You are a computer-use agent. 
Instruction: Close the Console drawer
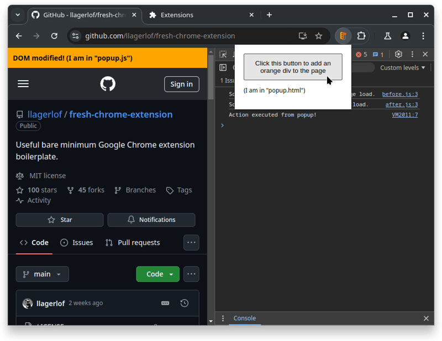point(426,318)
